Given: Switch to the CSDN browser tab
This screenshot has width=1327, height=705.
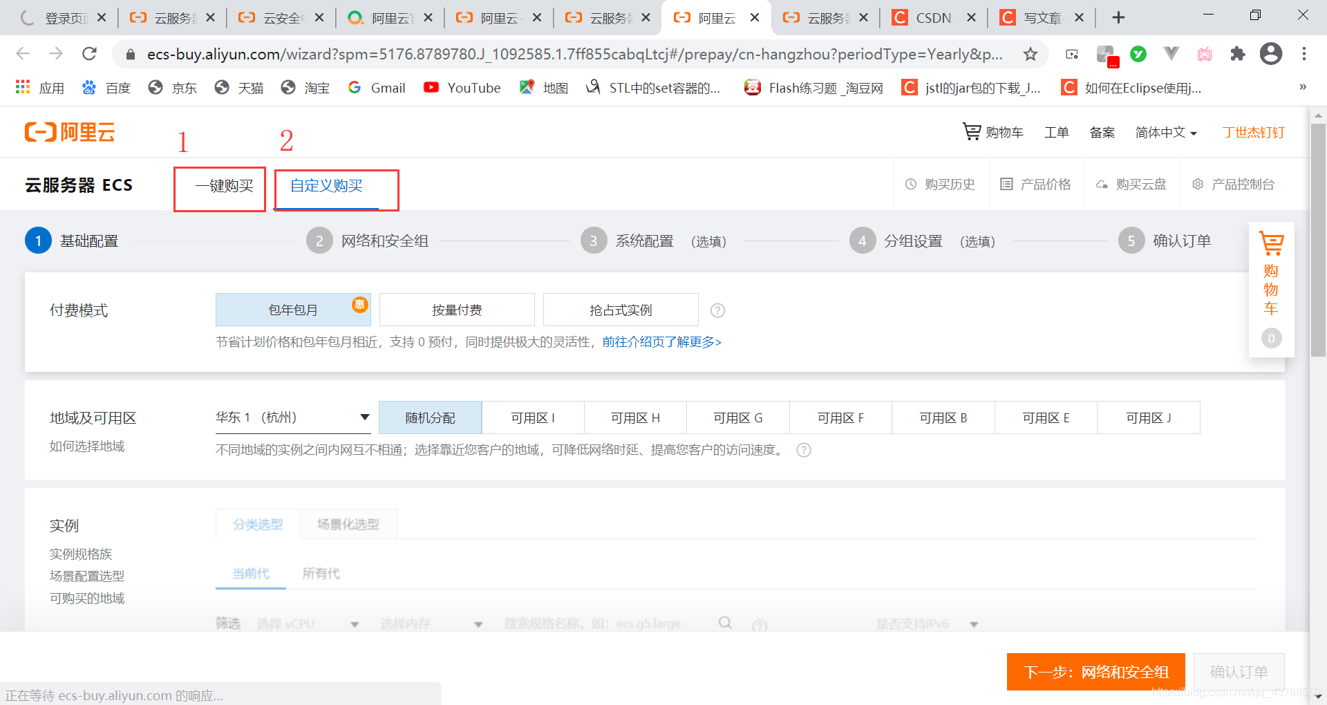Looking at the screenshot, I should pos(933,17).
